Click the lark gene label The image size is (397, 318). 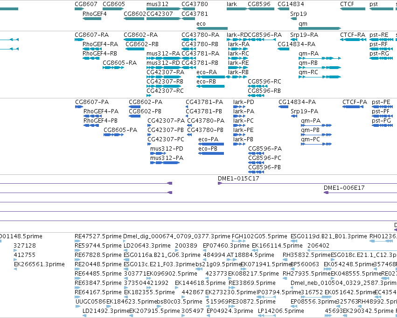[x=232, y=4]
